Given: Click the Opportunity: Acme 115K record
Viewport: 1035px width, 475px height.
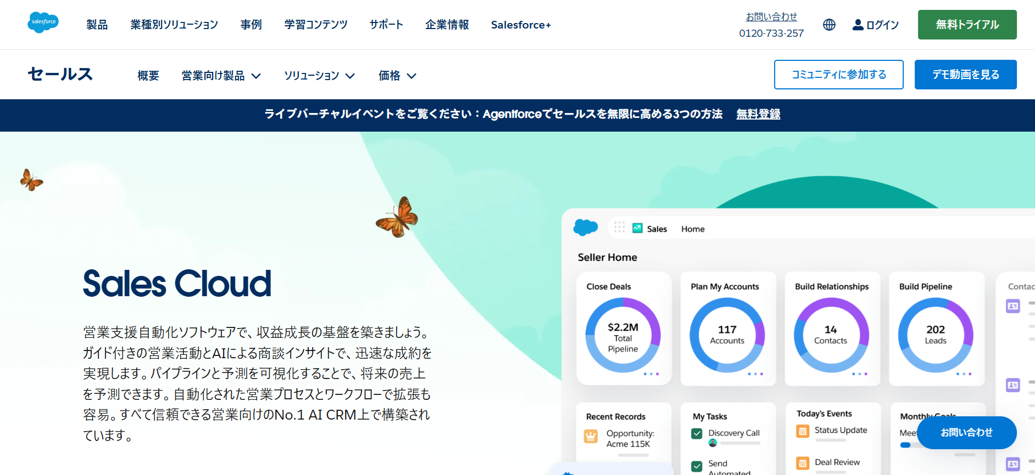Looking at the screenshot, I should click(x=630, y=438).
